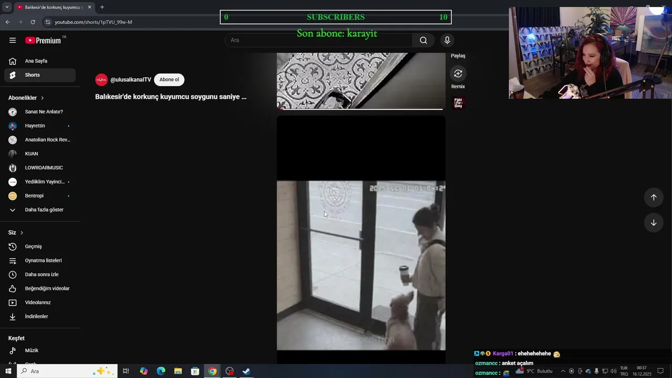The image size is (672, 378).
Task: Open the notification center icon
Action: coord(660,371)
